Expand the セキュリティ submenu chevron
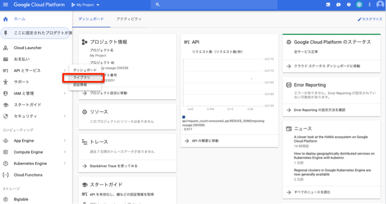This screenshot has height=204, width=386. (x=65, y=116)
